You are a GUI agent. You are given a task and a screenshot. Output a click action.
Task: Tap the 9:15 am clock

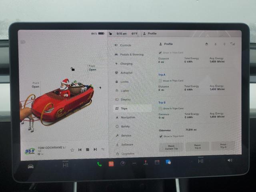point(122,34)
